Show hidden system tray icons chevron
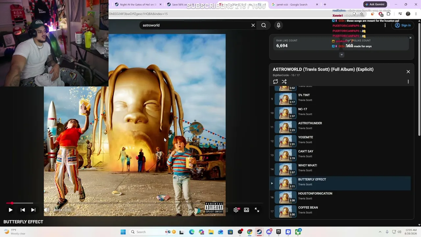This screenshot has height=237, width=421. click(x=380, y=232)
